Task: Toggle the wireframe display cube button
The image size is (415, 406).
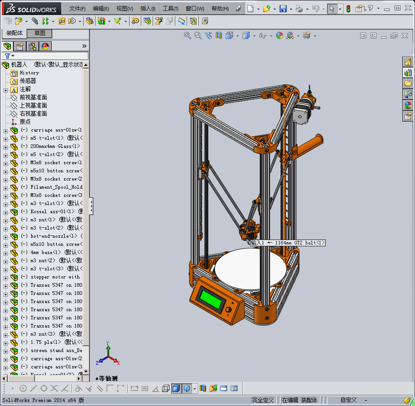Action: pyautogui.click(x=166, y=388)
